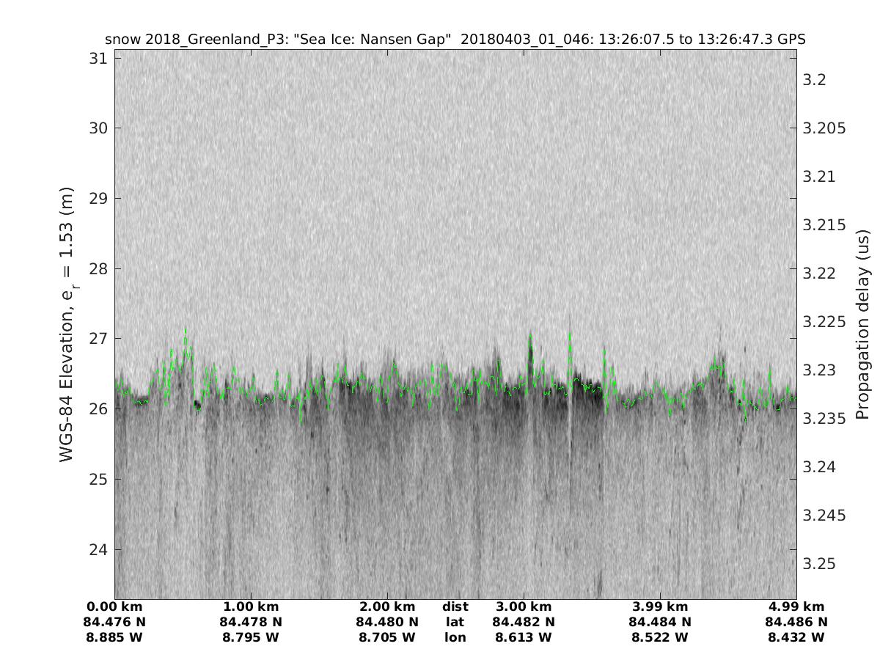The width and height of the screenshot is (880, 660).
Task: Click the 0.00 km distance label
Action: pyautogui.click(x=114, y=606)
